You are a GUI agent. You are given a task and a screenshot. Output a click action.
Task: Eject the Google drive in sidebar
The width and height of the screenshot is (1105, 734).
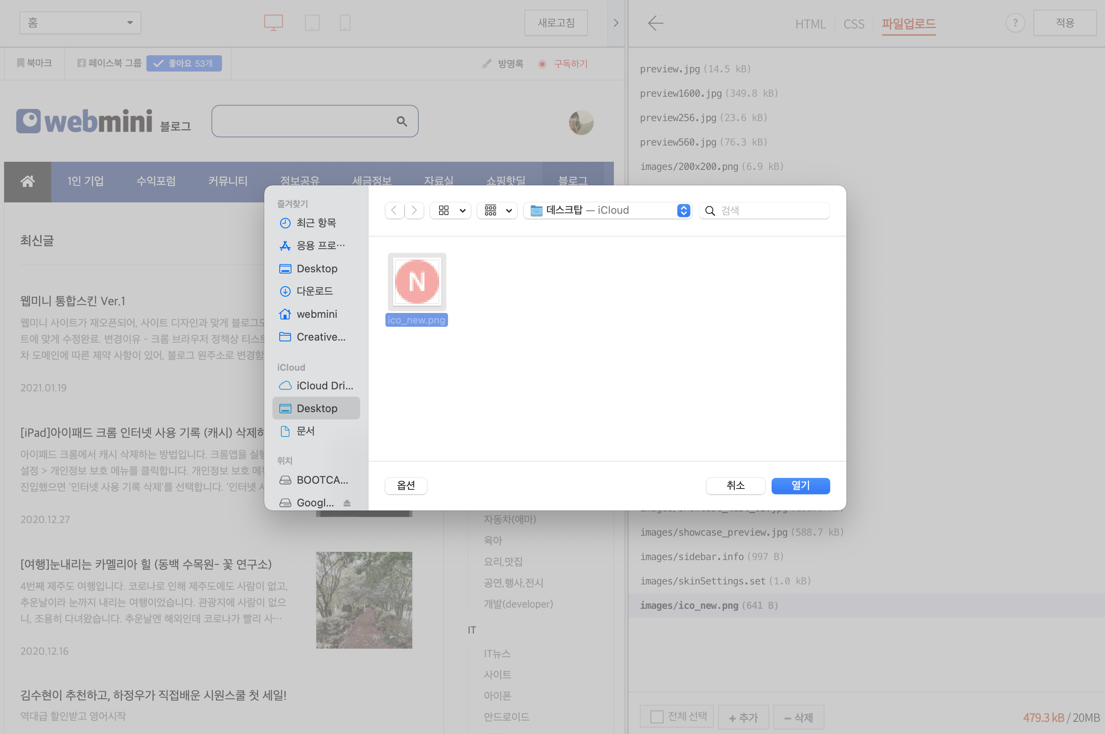point(347,503)
